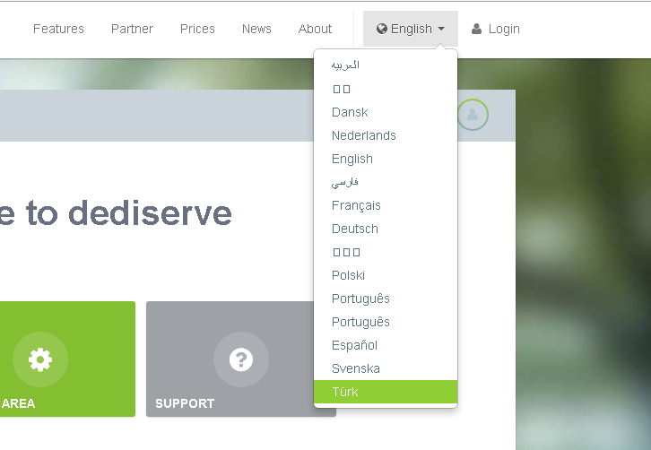Choose the two-box unrendered language entry
The height and width of the screenshot is (450, 651).
pos(386,89)
